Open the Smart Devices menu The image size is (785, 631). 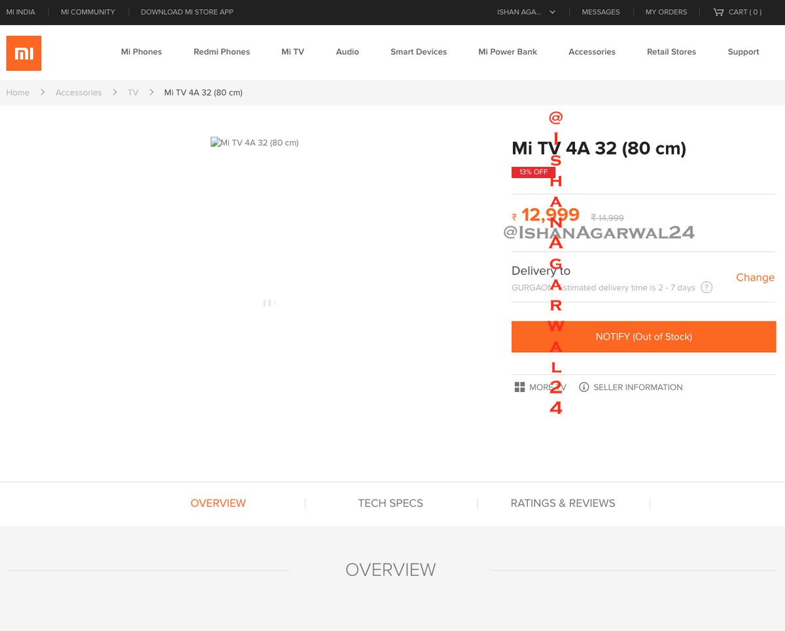419,52
